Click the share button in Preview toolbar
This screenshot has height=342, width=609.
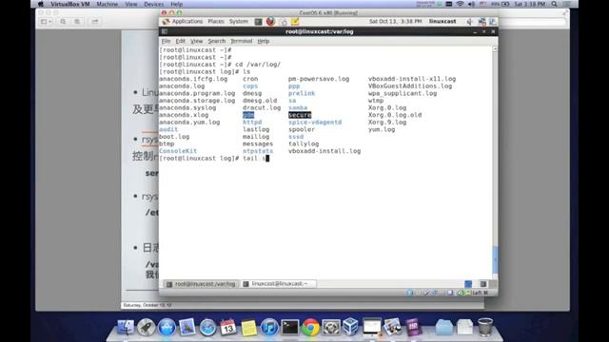(x=95, y=22)
